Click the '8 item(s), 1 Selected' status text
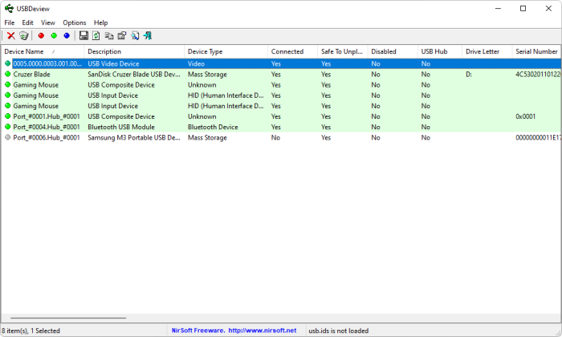Image resolution: width=562 pixels, height=337 pixels. (x=31, y=331)
